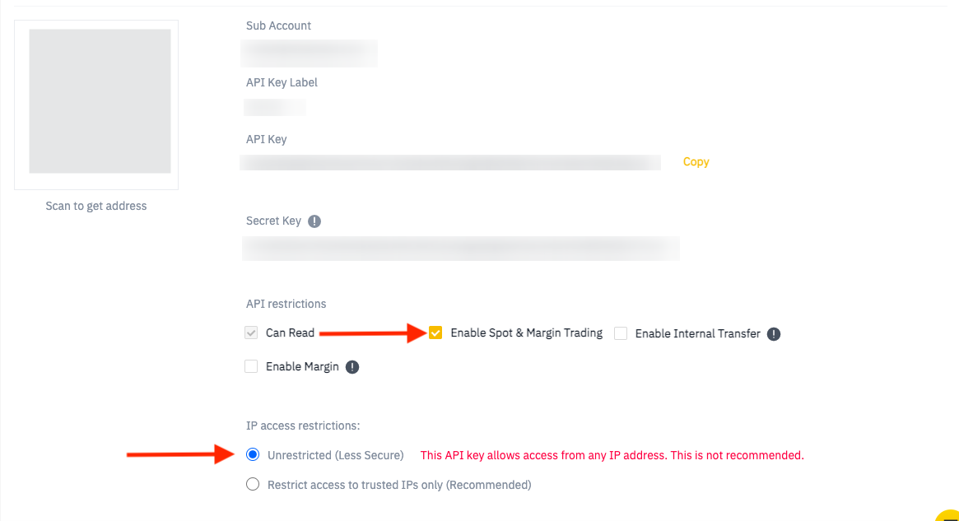
Task: Click the blurred Secret Key value field
Action: tap(460, 248)
